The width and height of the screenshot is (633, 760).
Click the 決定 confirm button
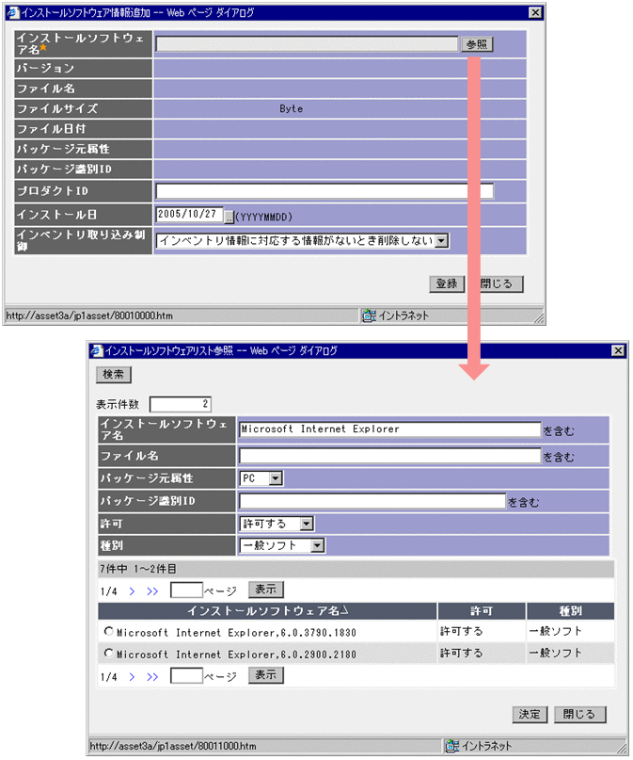coord(530,714)
